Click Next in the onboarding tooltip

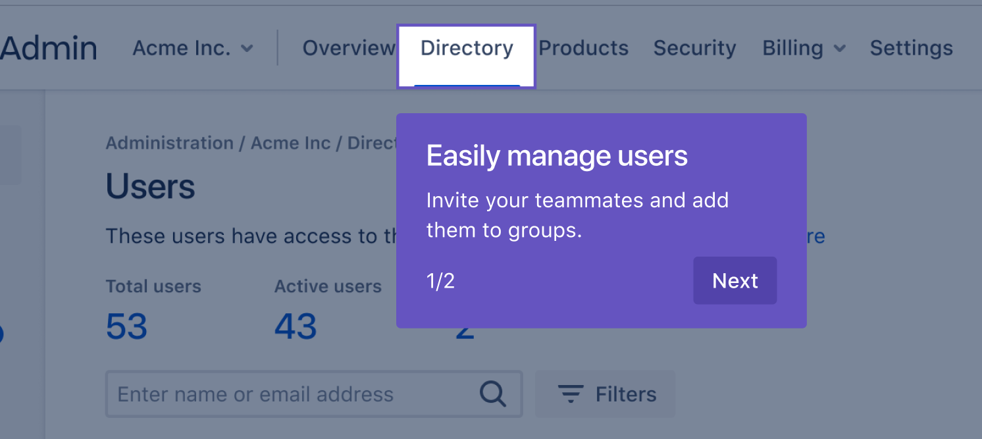tap(735, 280)
